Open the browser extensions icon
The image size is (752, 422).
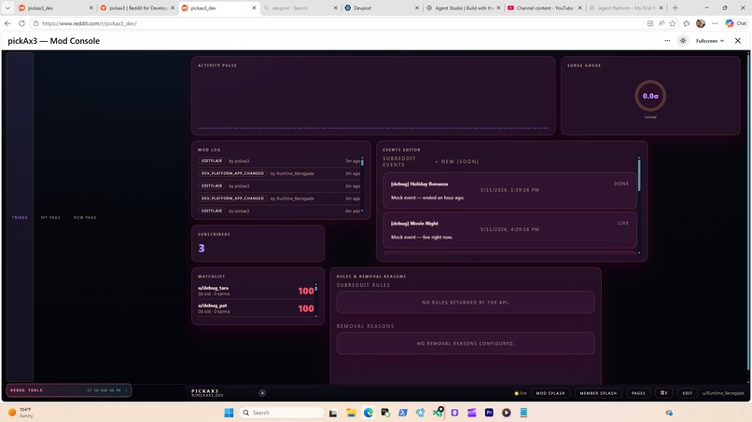(x=687, y=23)
